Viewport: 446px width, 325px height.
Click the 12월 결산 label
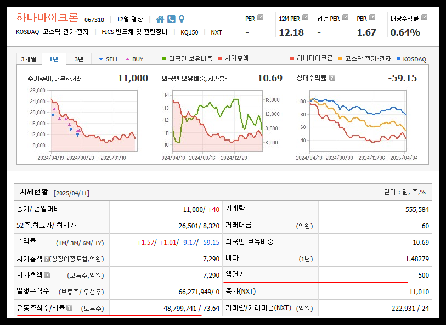point(129,19)
